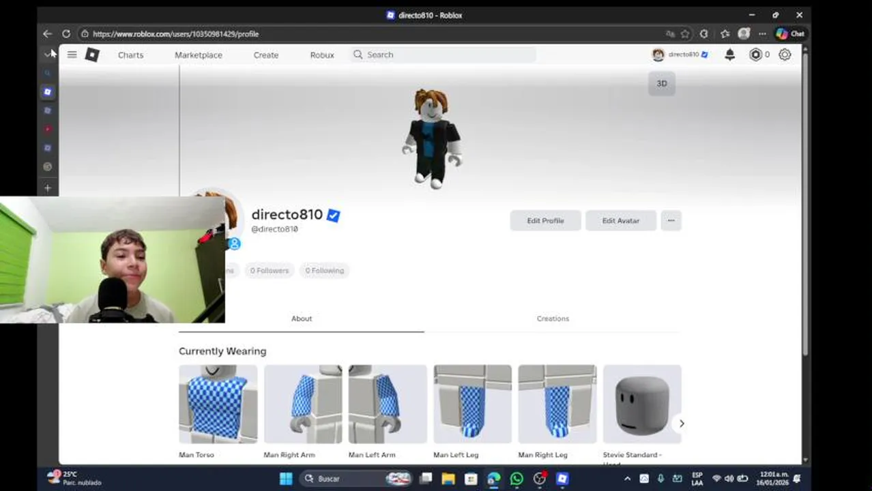The image size is (872, 491).
Task: Open the Charts menu item
Action: [x=130, y=55]
